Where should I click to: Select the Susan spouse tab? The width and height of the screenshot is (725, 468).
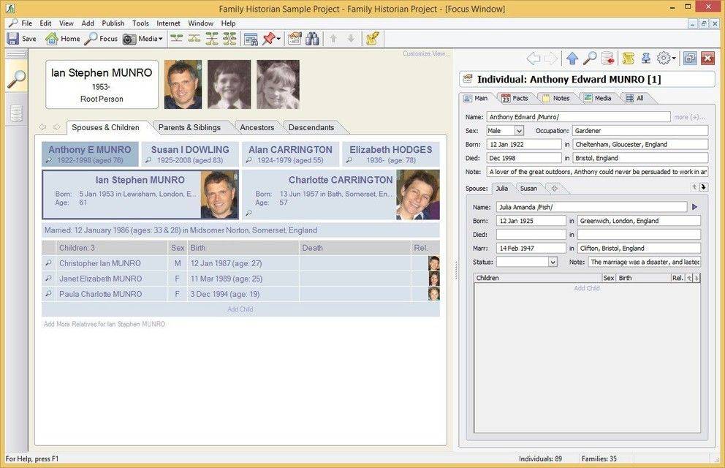click(528, 189)
